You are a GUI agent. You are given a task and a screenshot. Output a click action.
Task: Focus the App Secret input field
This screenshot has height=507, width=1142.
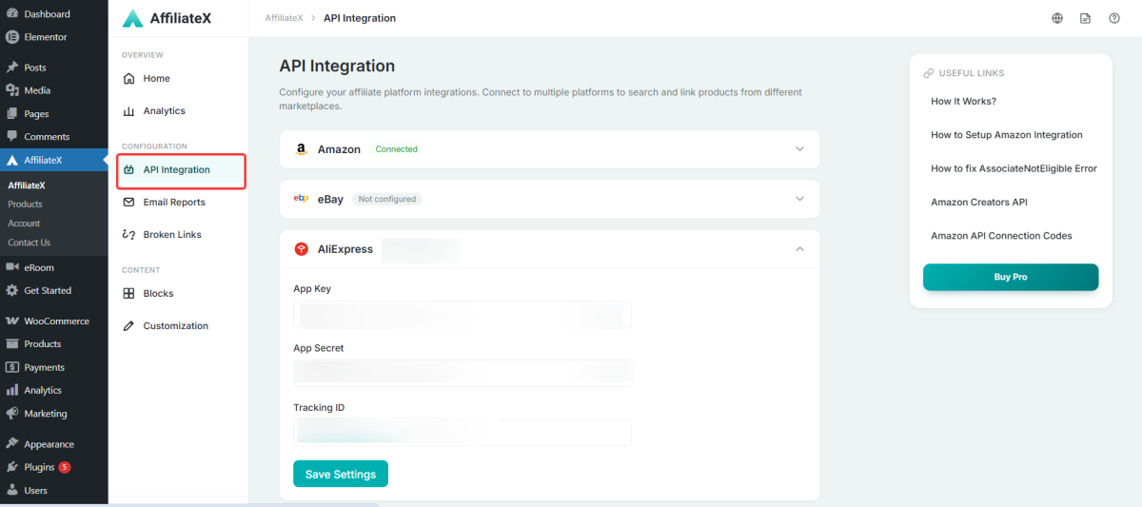pos(463,373)
